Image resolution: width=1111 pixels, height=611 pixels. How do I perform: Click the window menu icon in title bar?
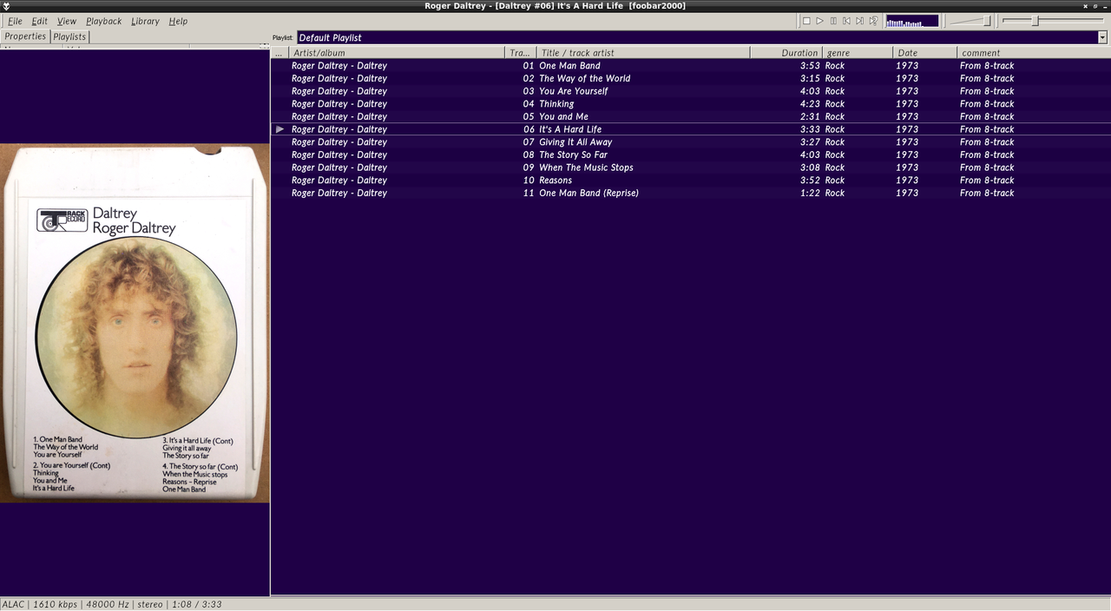(x=7, y=6)
